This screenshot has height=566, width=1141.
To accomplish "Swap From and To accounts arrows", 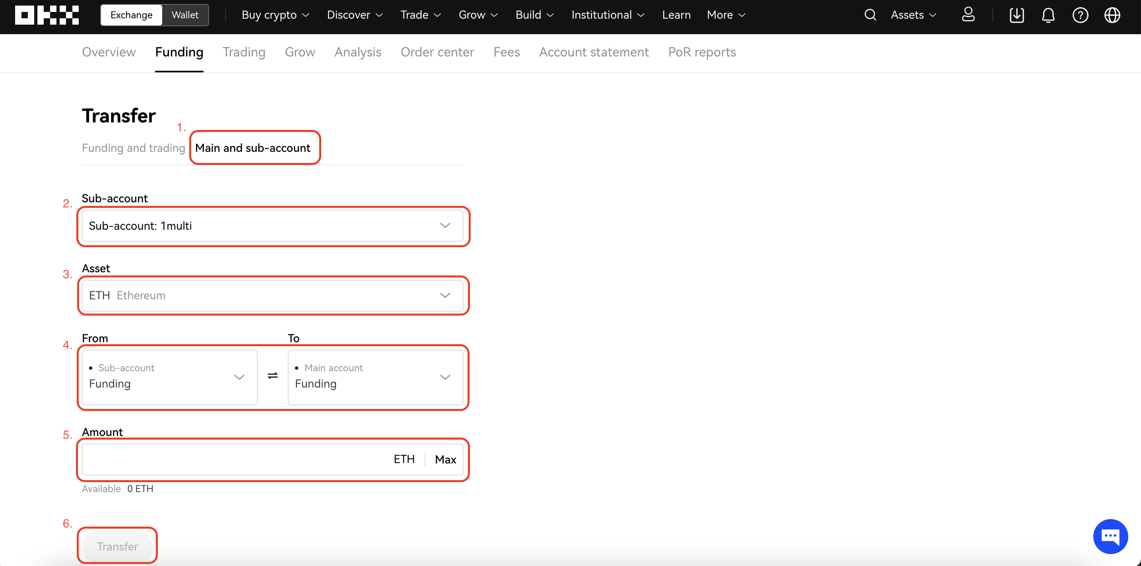I will pyautogui.click(x=272, y=376).
